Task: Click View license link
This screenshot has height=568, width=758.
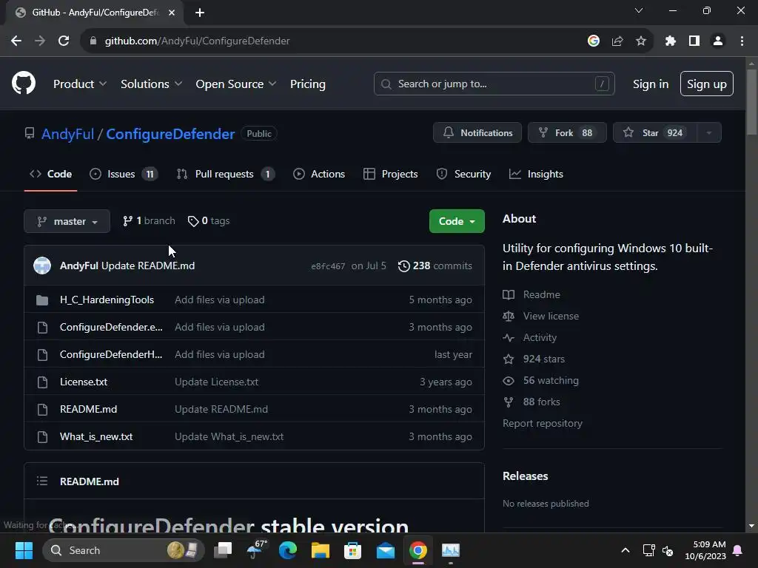Action: 541,316
